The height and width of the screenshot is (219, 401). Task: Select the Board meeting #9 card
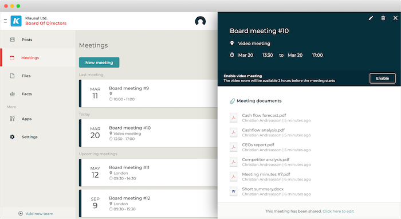click(x=148, y=93)
